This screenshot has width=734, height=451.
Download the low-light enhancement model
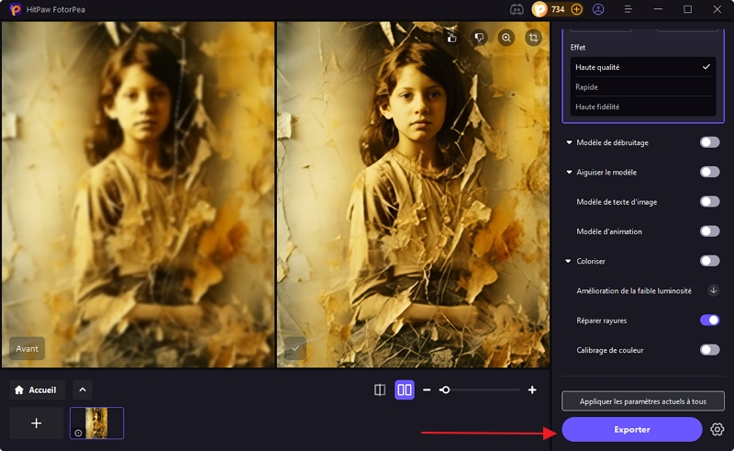point(713,290)
